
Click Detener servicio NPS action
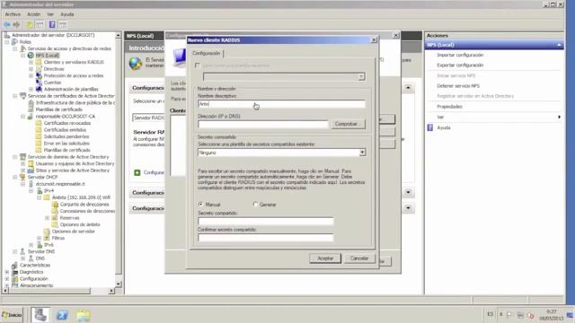click(458, 86)
